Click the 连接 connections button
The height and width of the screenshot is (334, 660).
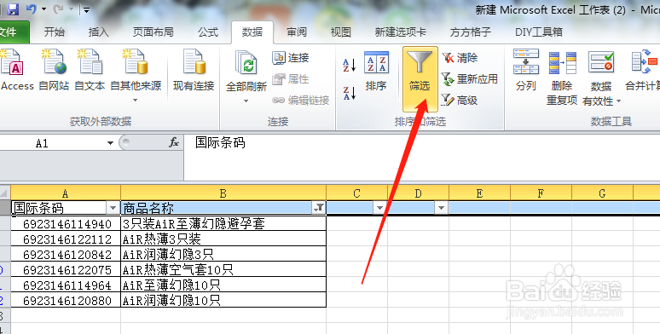pyautogui.click(x=291, y=58)
